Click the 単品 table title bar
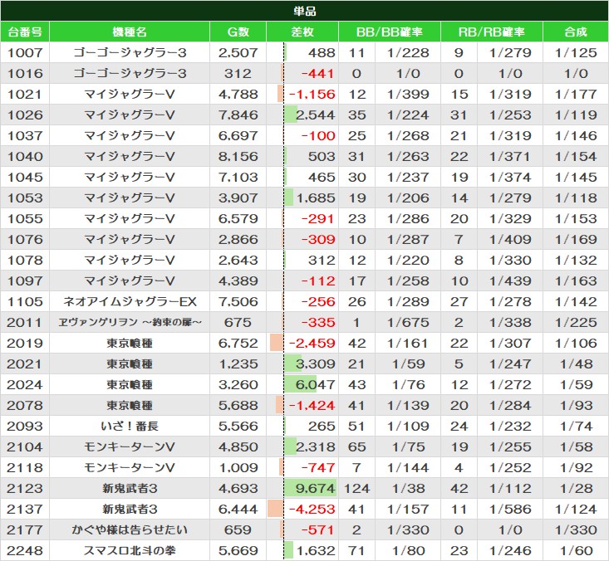609x561 pixels. [304, 11]
